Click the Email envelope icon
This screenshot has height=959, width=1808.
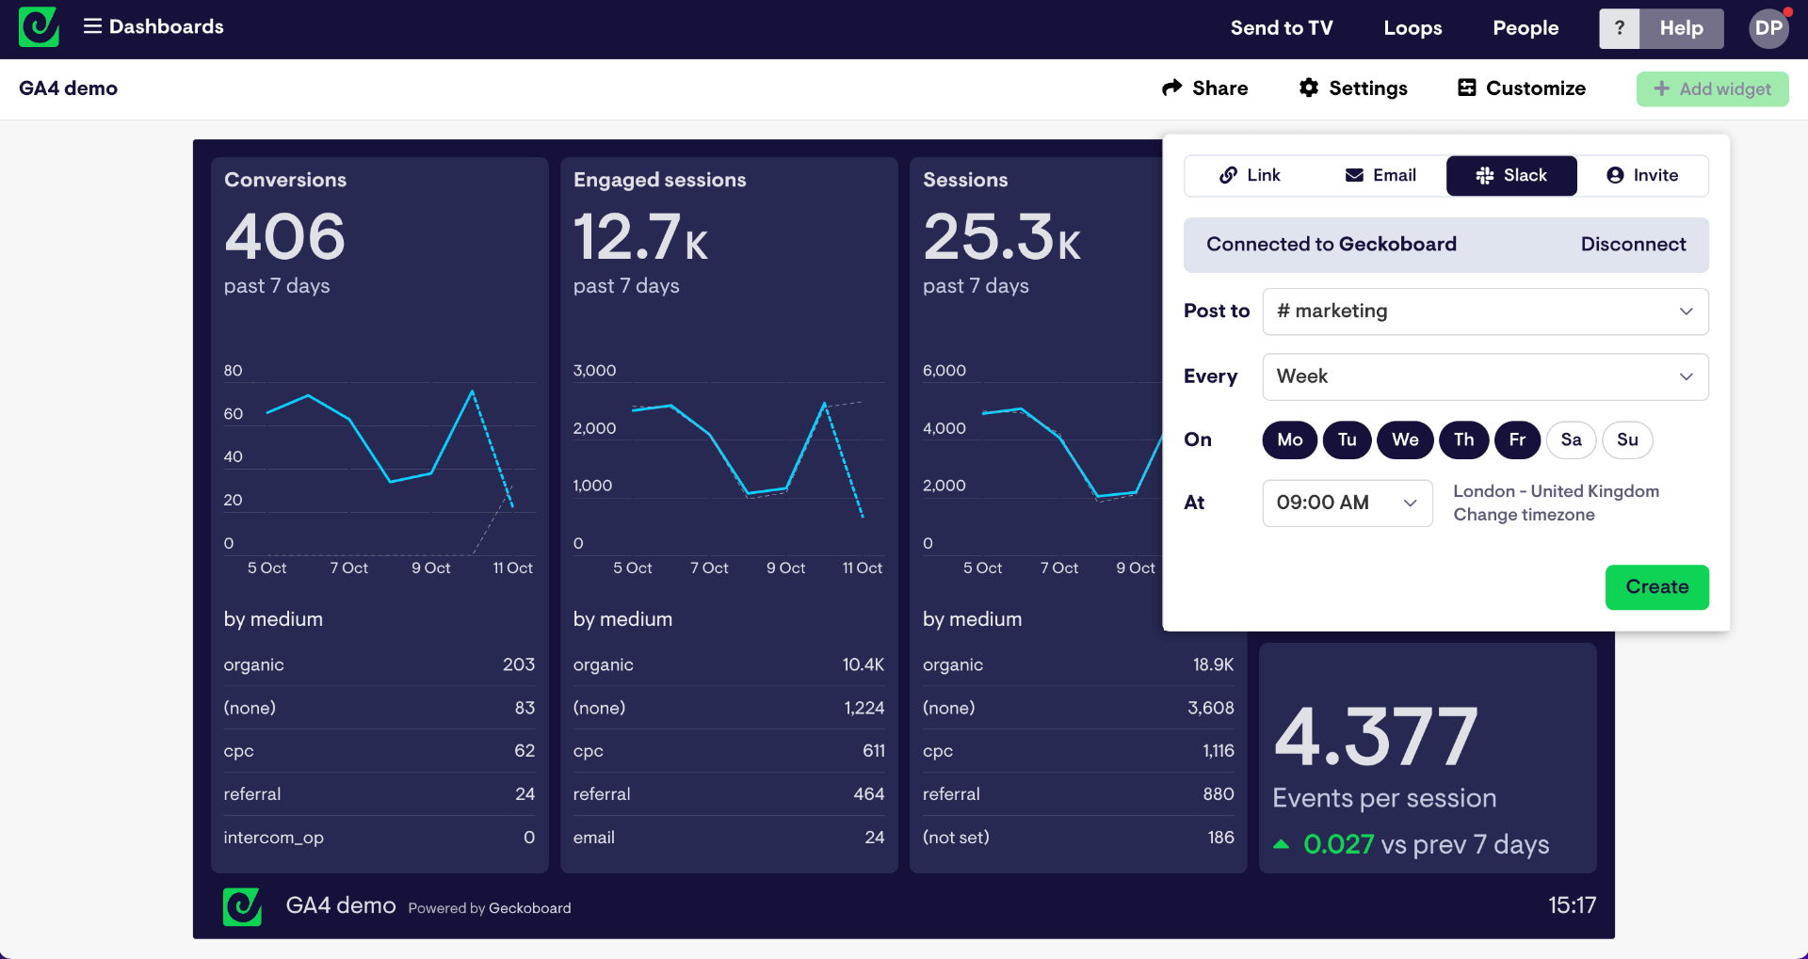pos(1354,175)
